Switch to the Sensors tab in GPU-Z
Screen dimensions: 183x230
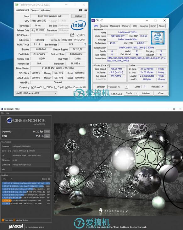pyautogui.click(x=35, y=10)
